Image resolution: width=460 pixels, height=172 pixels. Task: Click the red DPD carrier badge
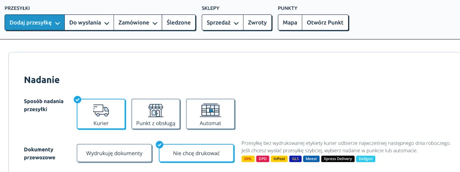263,159
